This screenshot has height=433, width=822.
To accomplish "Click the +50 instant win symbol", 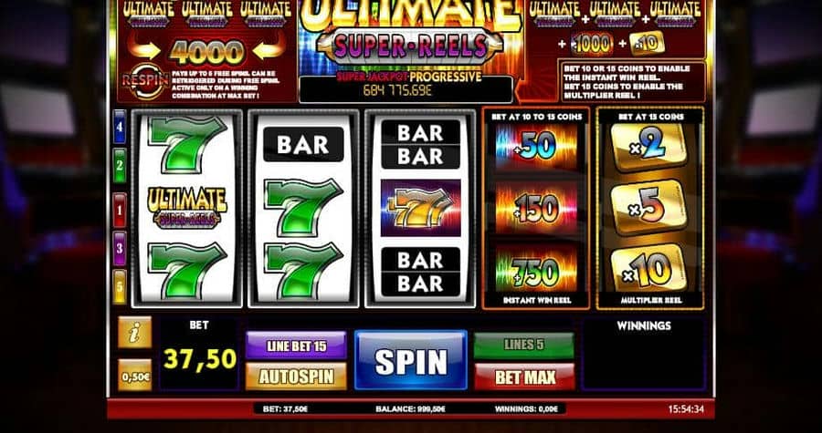I will [x=535, y=148].
